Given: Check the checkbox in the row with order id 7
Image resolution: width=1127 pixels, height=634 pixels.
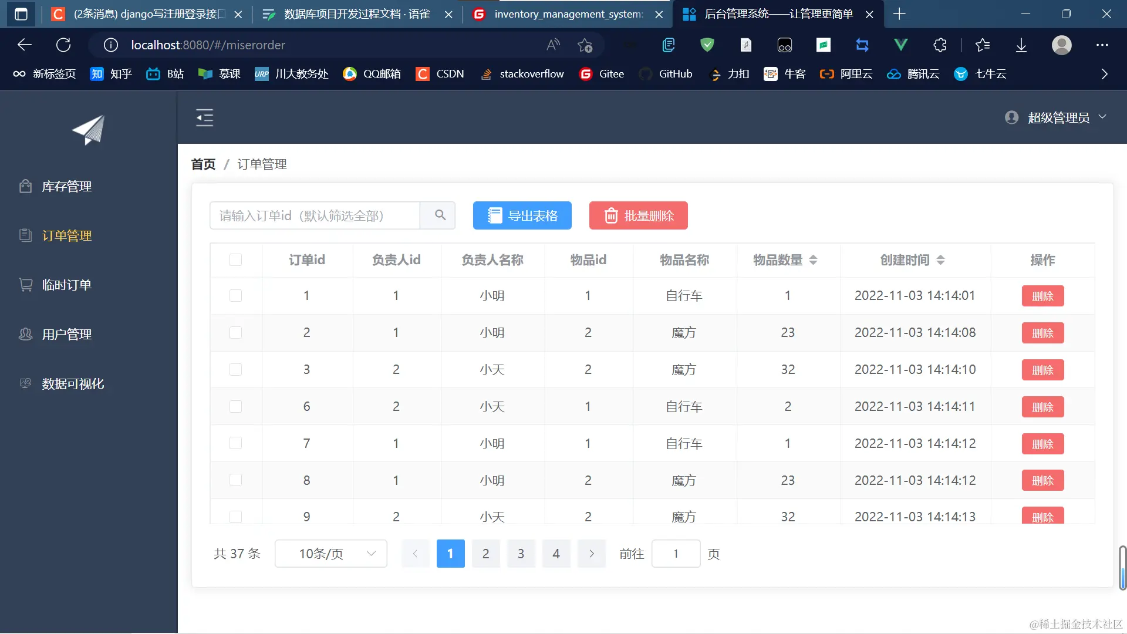Looking at the screenshot, I should click(x=235, y=443).
